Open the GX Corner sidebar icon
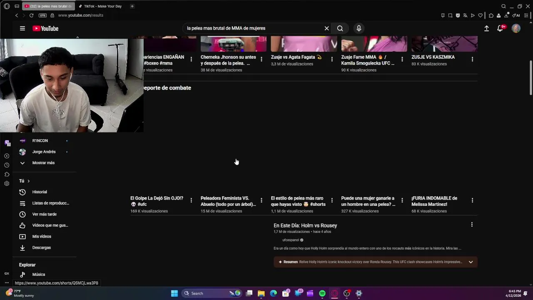 pyautogui.click(x=7, y=273)
